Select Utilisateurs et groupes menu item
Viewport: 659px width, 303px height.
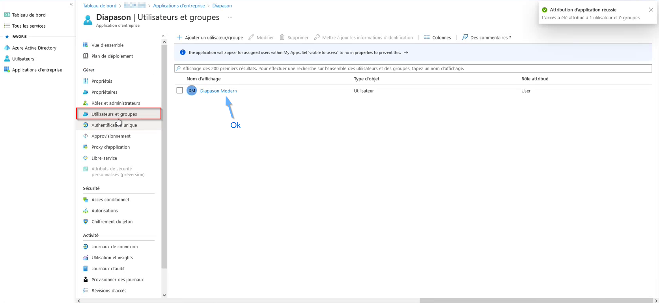(114, 114)
